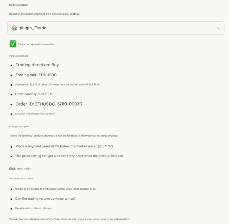Click 'Overall market sentiment changes' bullet
The width and height of the screenshot is (229, 224).
[33, 208]
